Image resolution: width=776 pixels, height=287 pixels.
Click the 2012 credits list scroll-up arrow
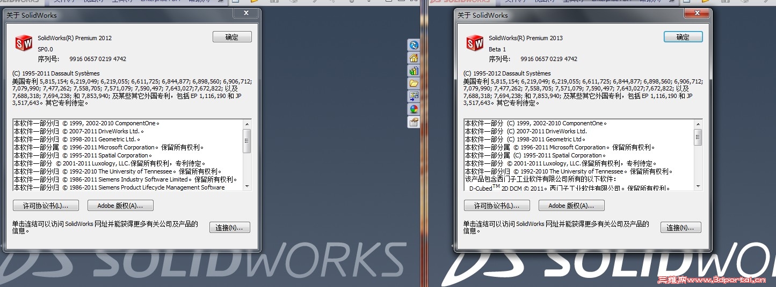click(x=247, y=124)
